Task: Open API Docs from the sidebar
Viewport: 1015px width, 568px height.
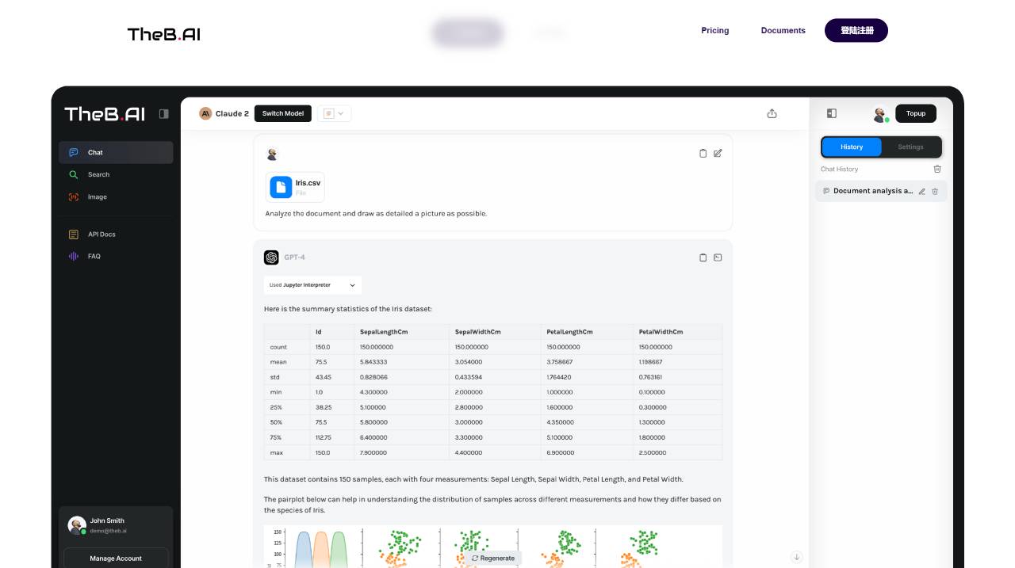Action: point(101,234)
